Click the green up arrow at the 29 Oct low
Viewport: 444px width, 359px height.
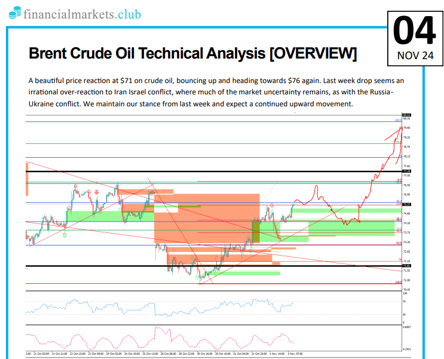(x=198, y=277)
